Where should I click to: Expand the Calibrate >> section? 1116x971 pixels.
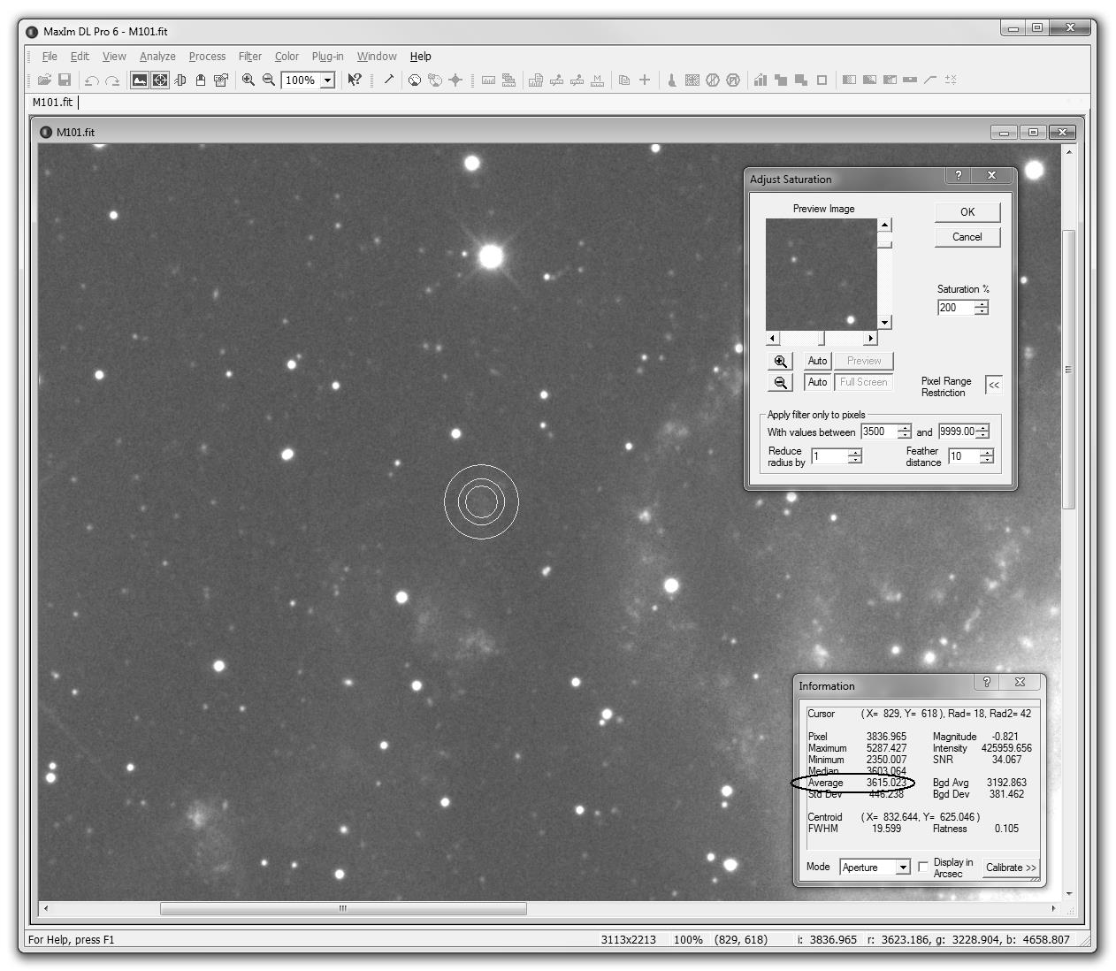[1010, 868]
